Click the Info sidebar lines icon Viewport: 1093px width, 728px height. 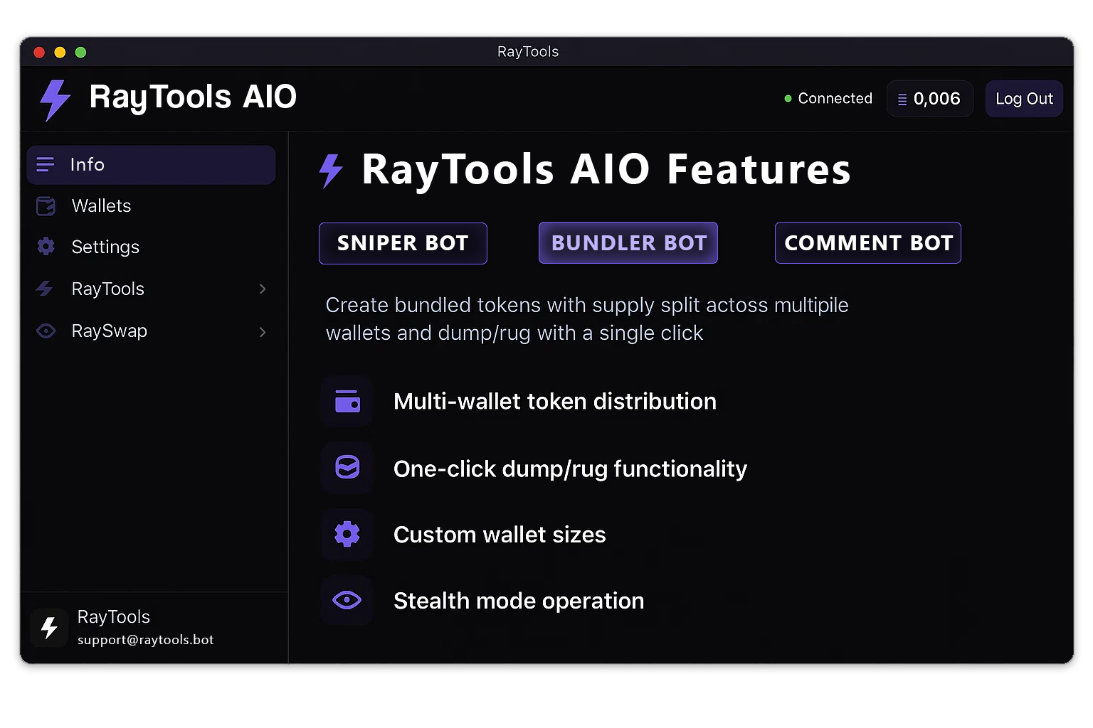click(46, 165)
